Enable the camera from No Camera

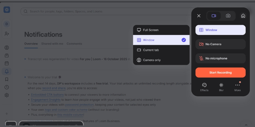coord(221,44)
